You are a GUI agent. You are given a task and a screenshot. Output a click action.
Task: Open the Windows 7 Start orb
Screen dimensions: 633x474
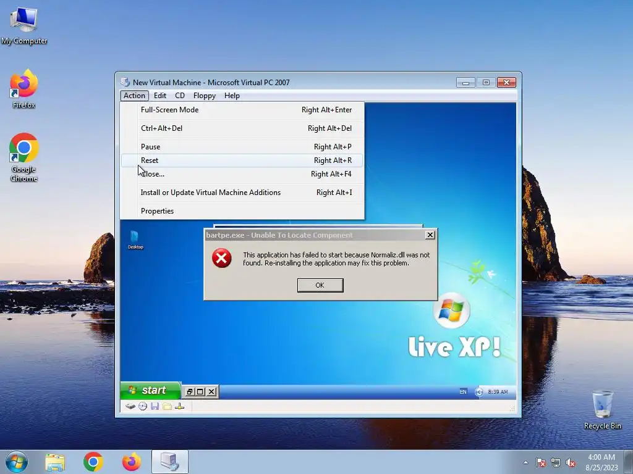click(17, 462)
